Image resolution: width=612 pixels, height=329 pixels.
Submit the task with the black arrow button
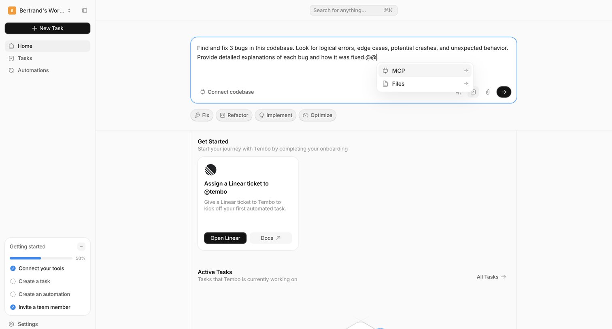pos(504,92)
